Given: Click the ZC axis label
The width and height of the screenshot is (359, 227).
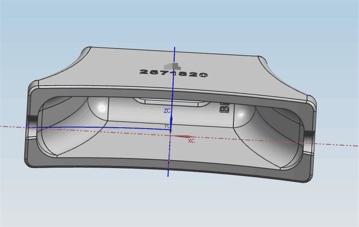Looking at the screenshot, I should (x=166, y=110).
